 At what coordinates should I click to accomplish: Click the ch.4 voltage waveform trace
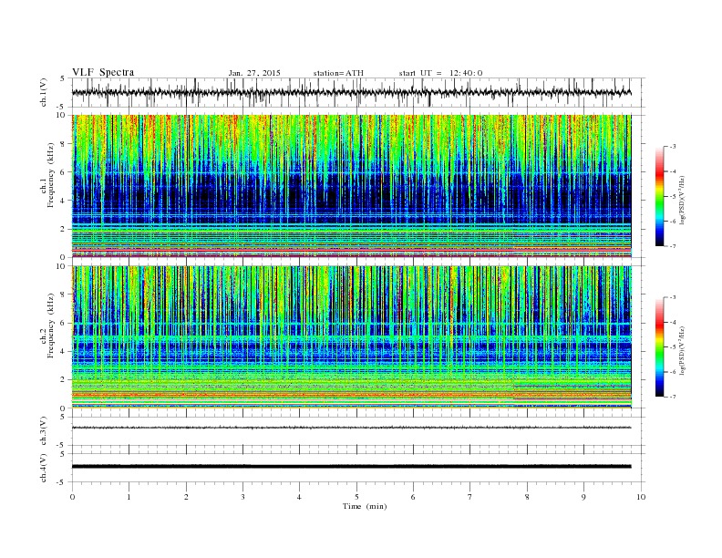(x=352, y=467)
